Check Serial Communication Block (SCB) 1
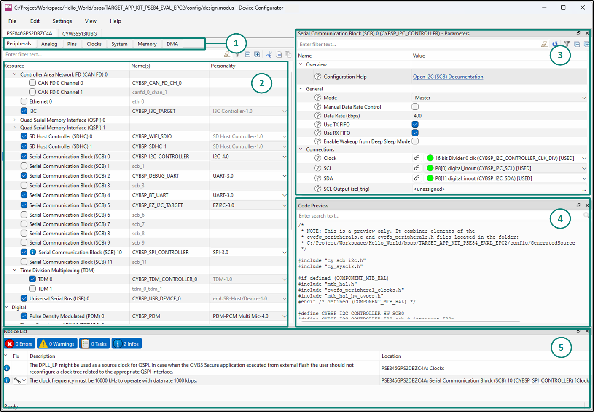The image size is (594, 412). [24, 166]
